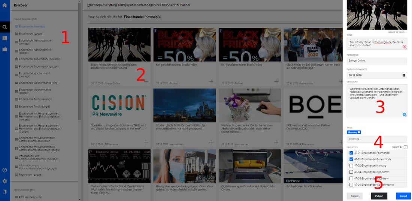Open the Black Friday Spiegel Online thumbnail
The width and height of the screenshot is (412, 201).
(119, 45)
